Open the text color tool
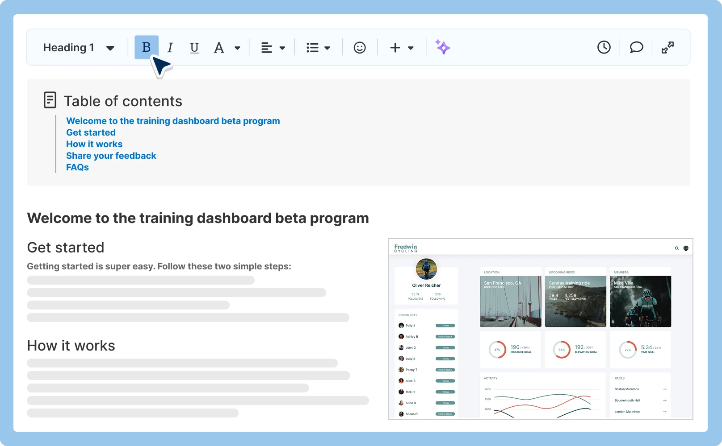This screenshot has height=446, width=722. point(218,47)
